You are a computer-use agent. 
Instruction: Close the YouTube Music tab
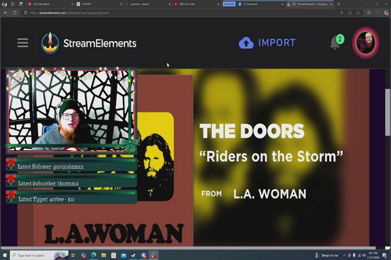pos(72,4)
